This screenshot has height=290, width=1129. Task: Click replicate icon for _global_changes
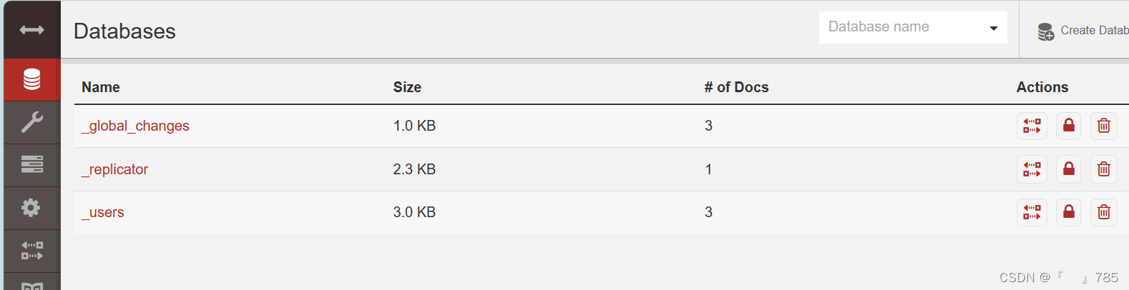1032,126
